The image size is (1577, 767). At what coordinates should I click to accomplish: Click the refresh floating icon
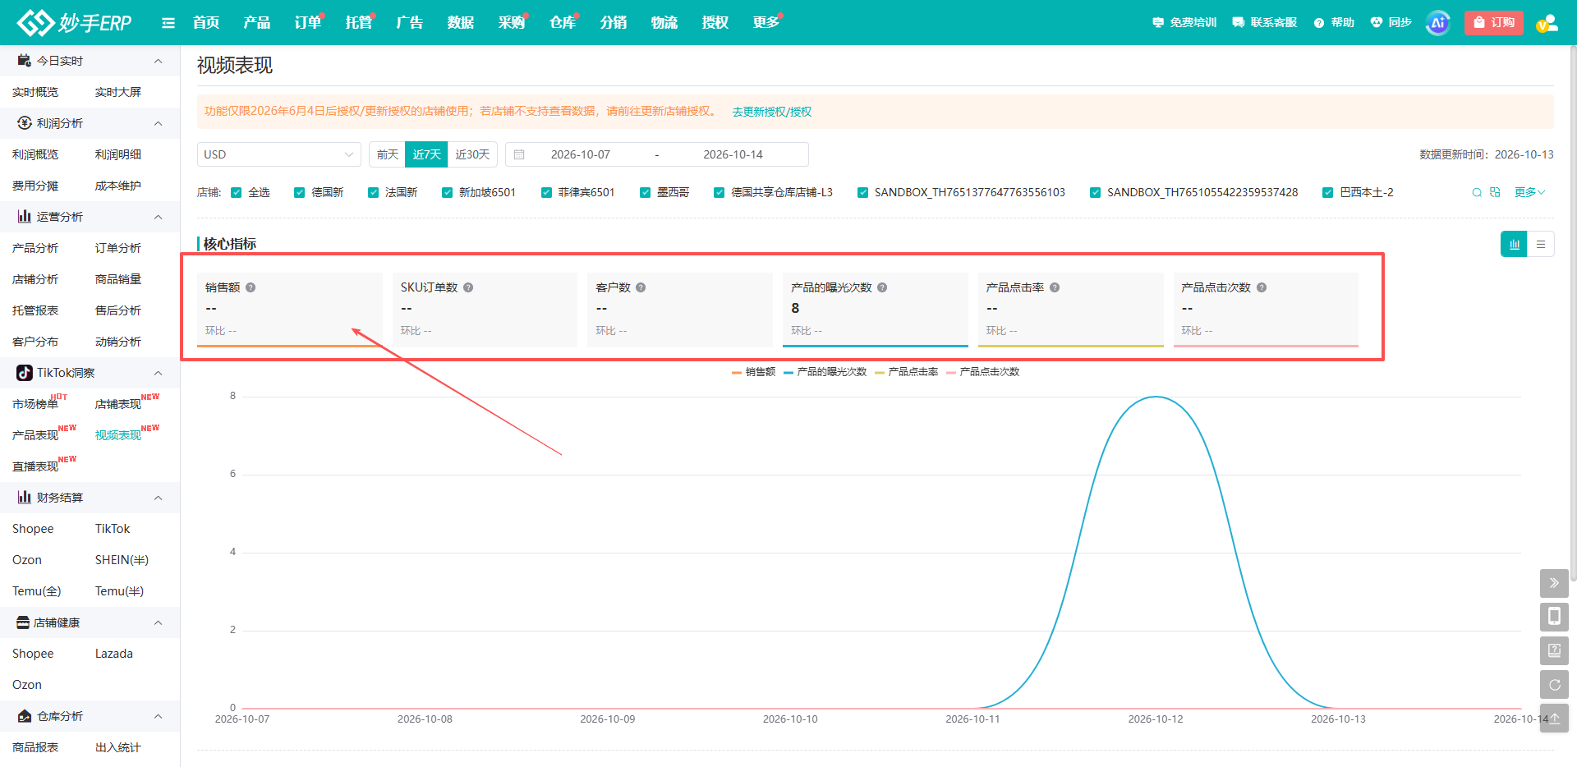click(x=1554, y=684)
